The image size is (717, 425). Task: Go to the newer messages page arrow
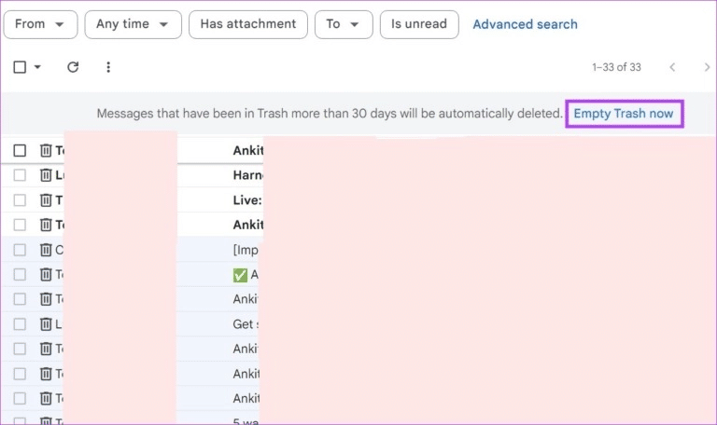[672, 67]
